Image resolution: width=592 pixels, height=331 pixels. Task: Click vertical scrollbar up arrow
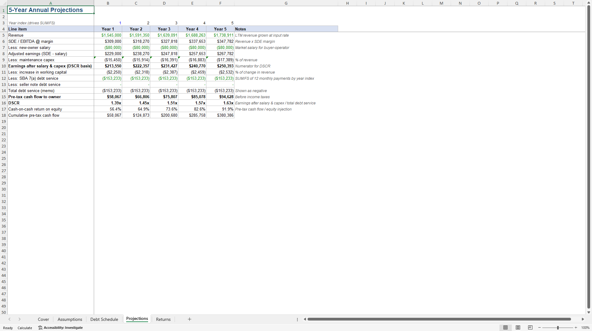[x=589, y=3]
